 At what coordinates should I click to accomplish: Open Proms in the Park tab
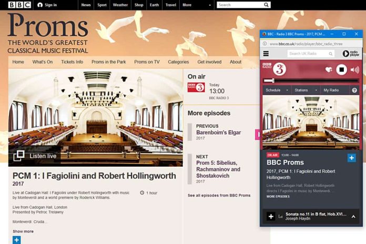(108, 62)
